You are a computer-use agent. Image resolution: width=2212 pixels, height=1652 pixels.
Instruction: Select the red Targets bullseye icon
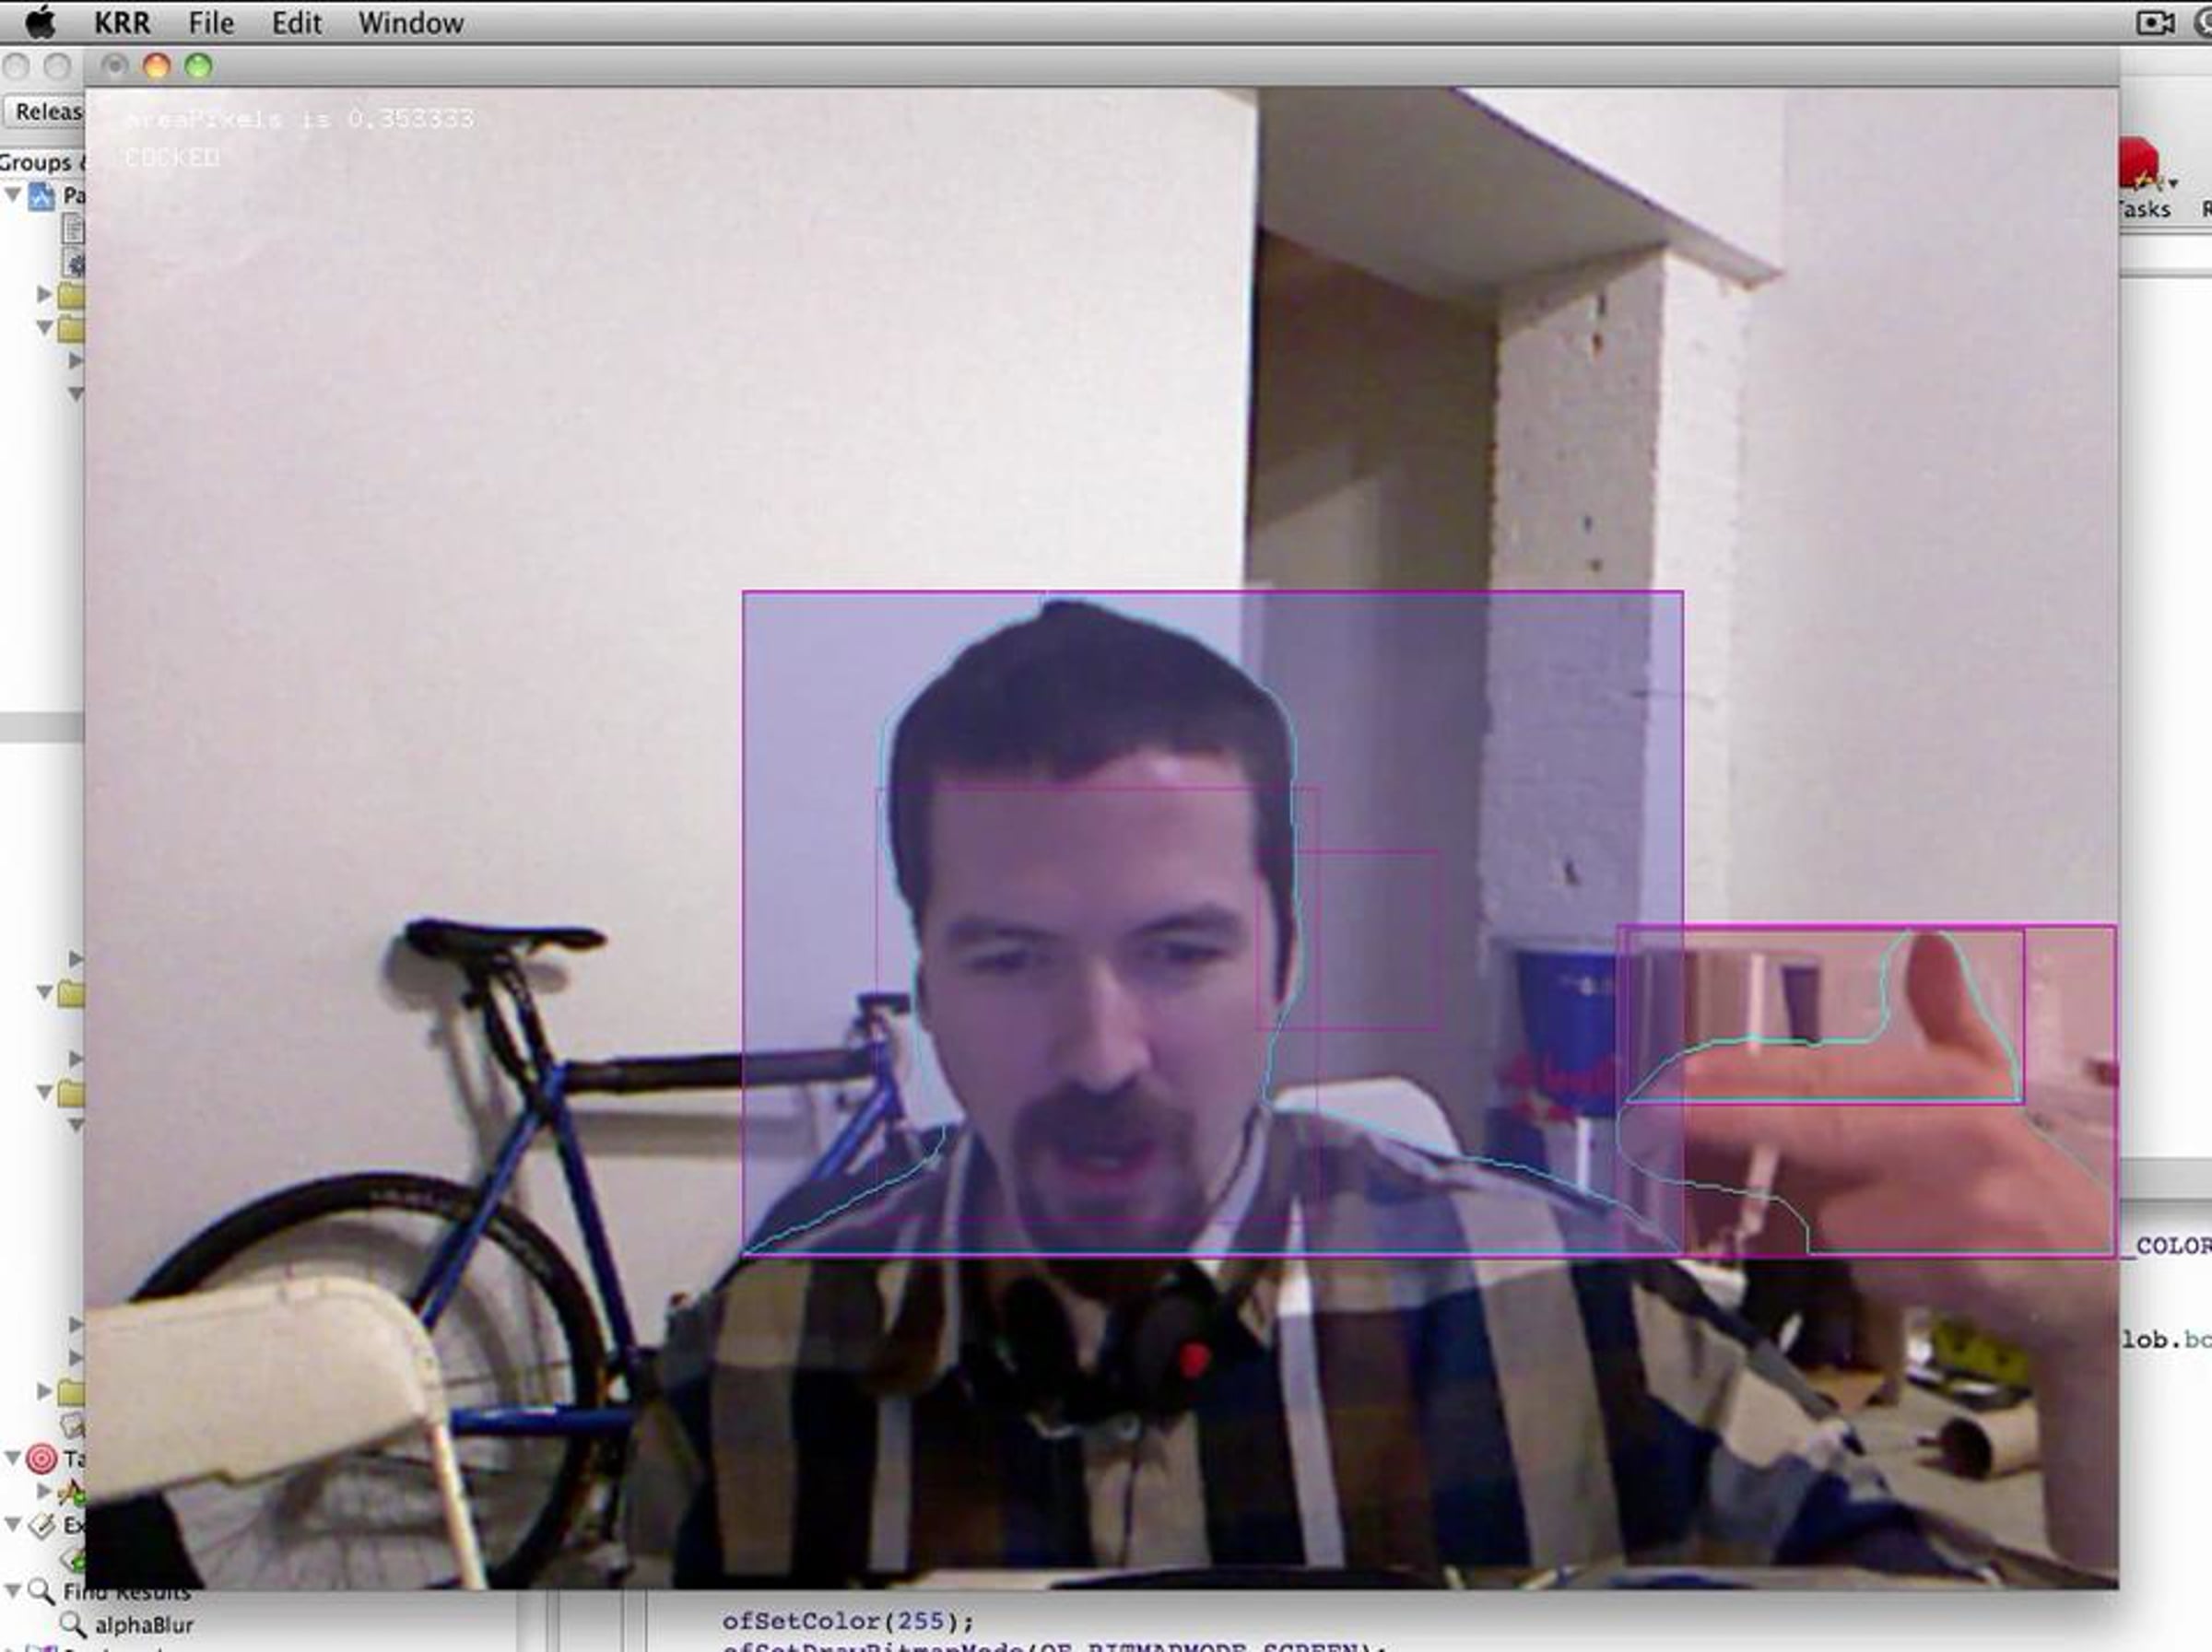click(42, 1459)
